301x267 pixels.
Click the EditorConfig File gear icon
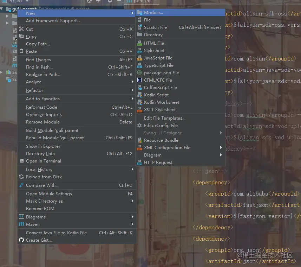[x=139, y=126]
